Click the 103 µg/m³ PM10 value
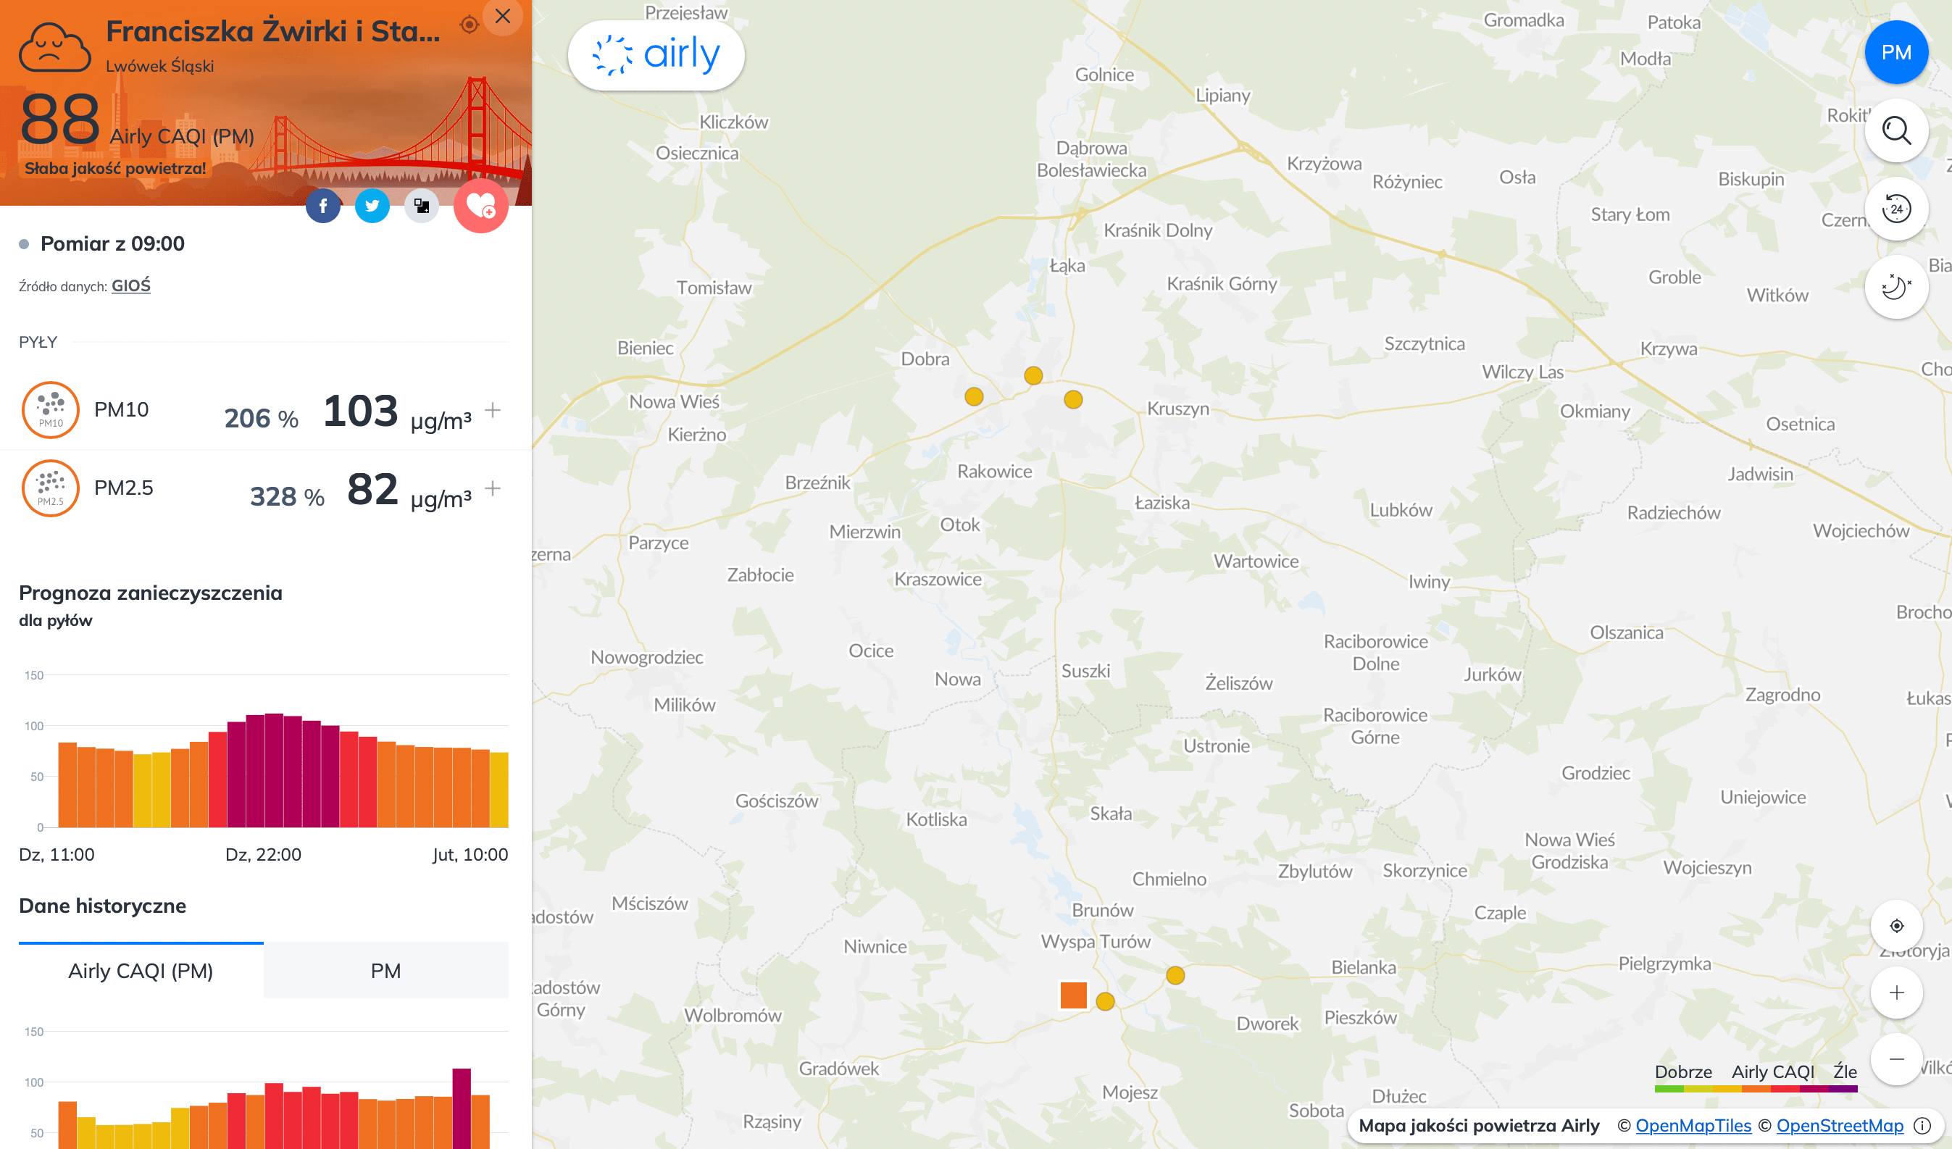 (x=396, y=411)
